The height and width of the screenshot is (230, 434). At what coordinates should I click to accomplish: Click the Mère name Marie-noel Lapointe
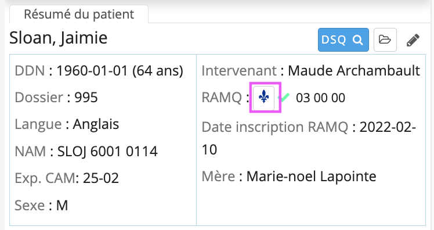[x=312, y=176]
